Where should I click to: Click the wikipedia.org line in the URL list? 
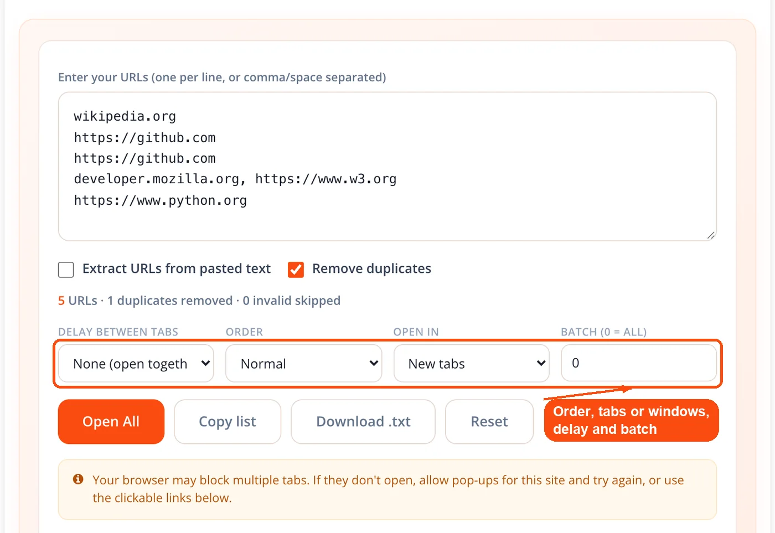coord(125,117)
